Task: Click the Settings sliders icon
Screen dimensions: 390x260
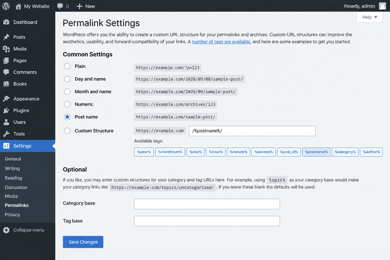Action: point(6,146)
